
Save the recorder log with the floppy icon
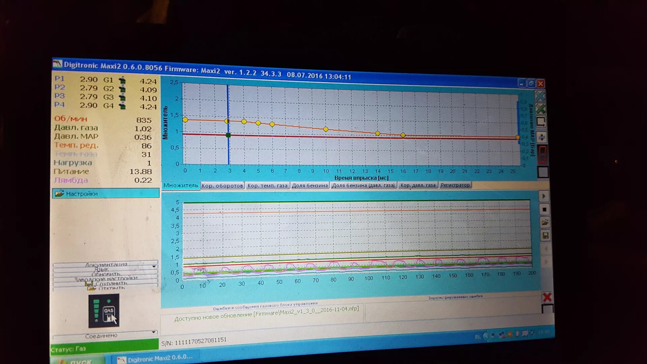click(x=545, y=236)
